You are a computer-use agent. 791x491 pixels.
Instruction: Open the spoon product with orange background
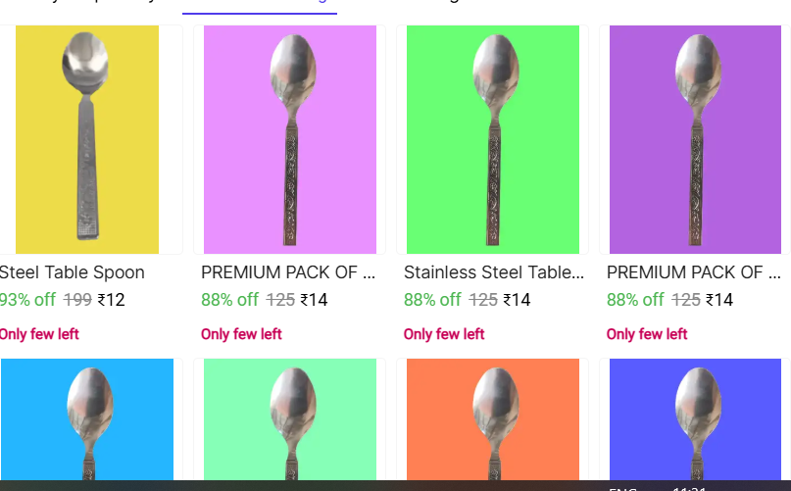click(493, 419)
